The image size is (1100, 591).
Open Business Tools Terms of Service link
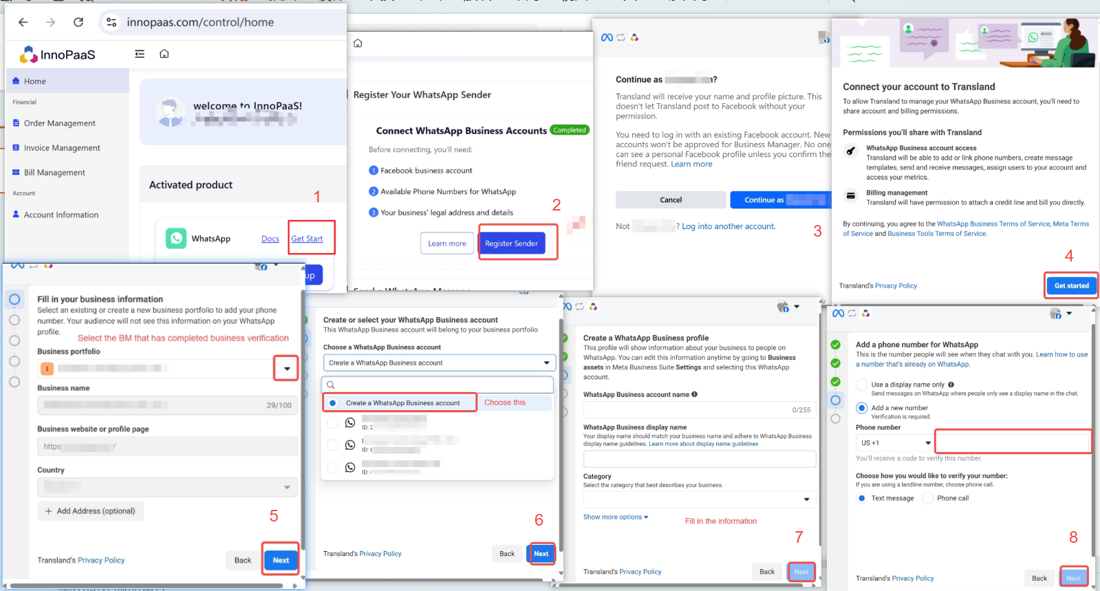937,233
